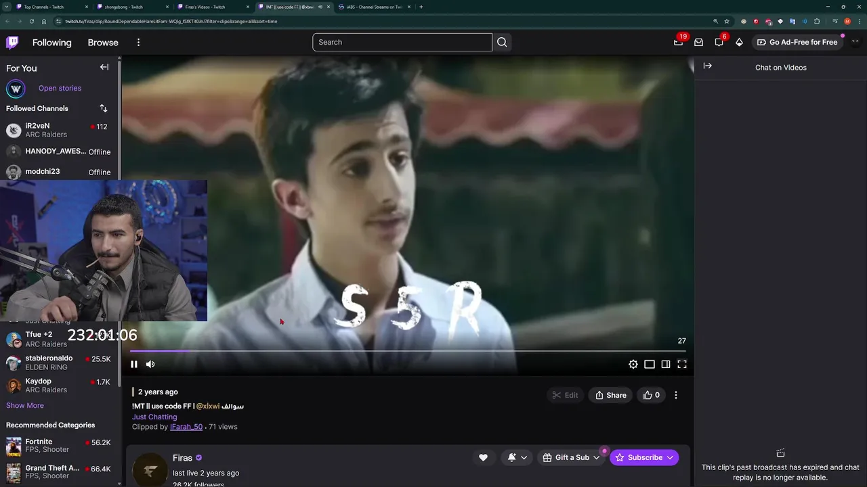Like the clip with thumbs up
The height and width of the screenshot is (487, 867).
pos(652,395)
